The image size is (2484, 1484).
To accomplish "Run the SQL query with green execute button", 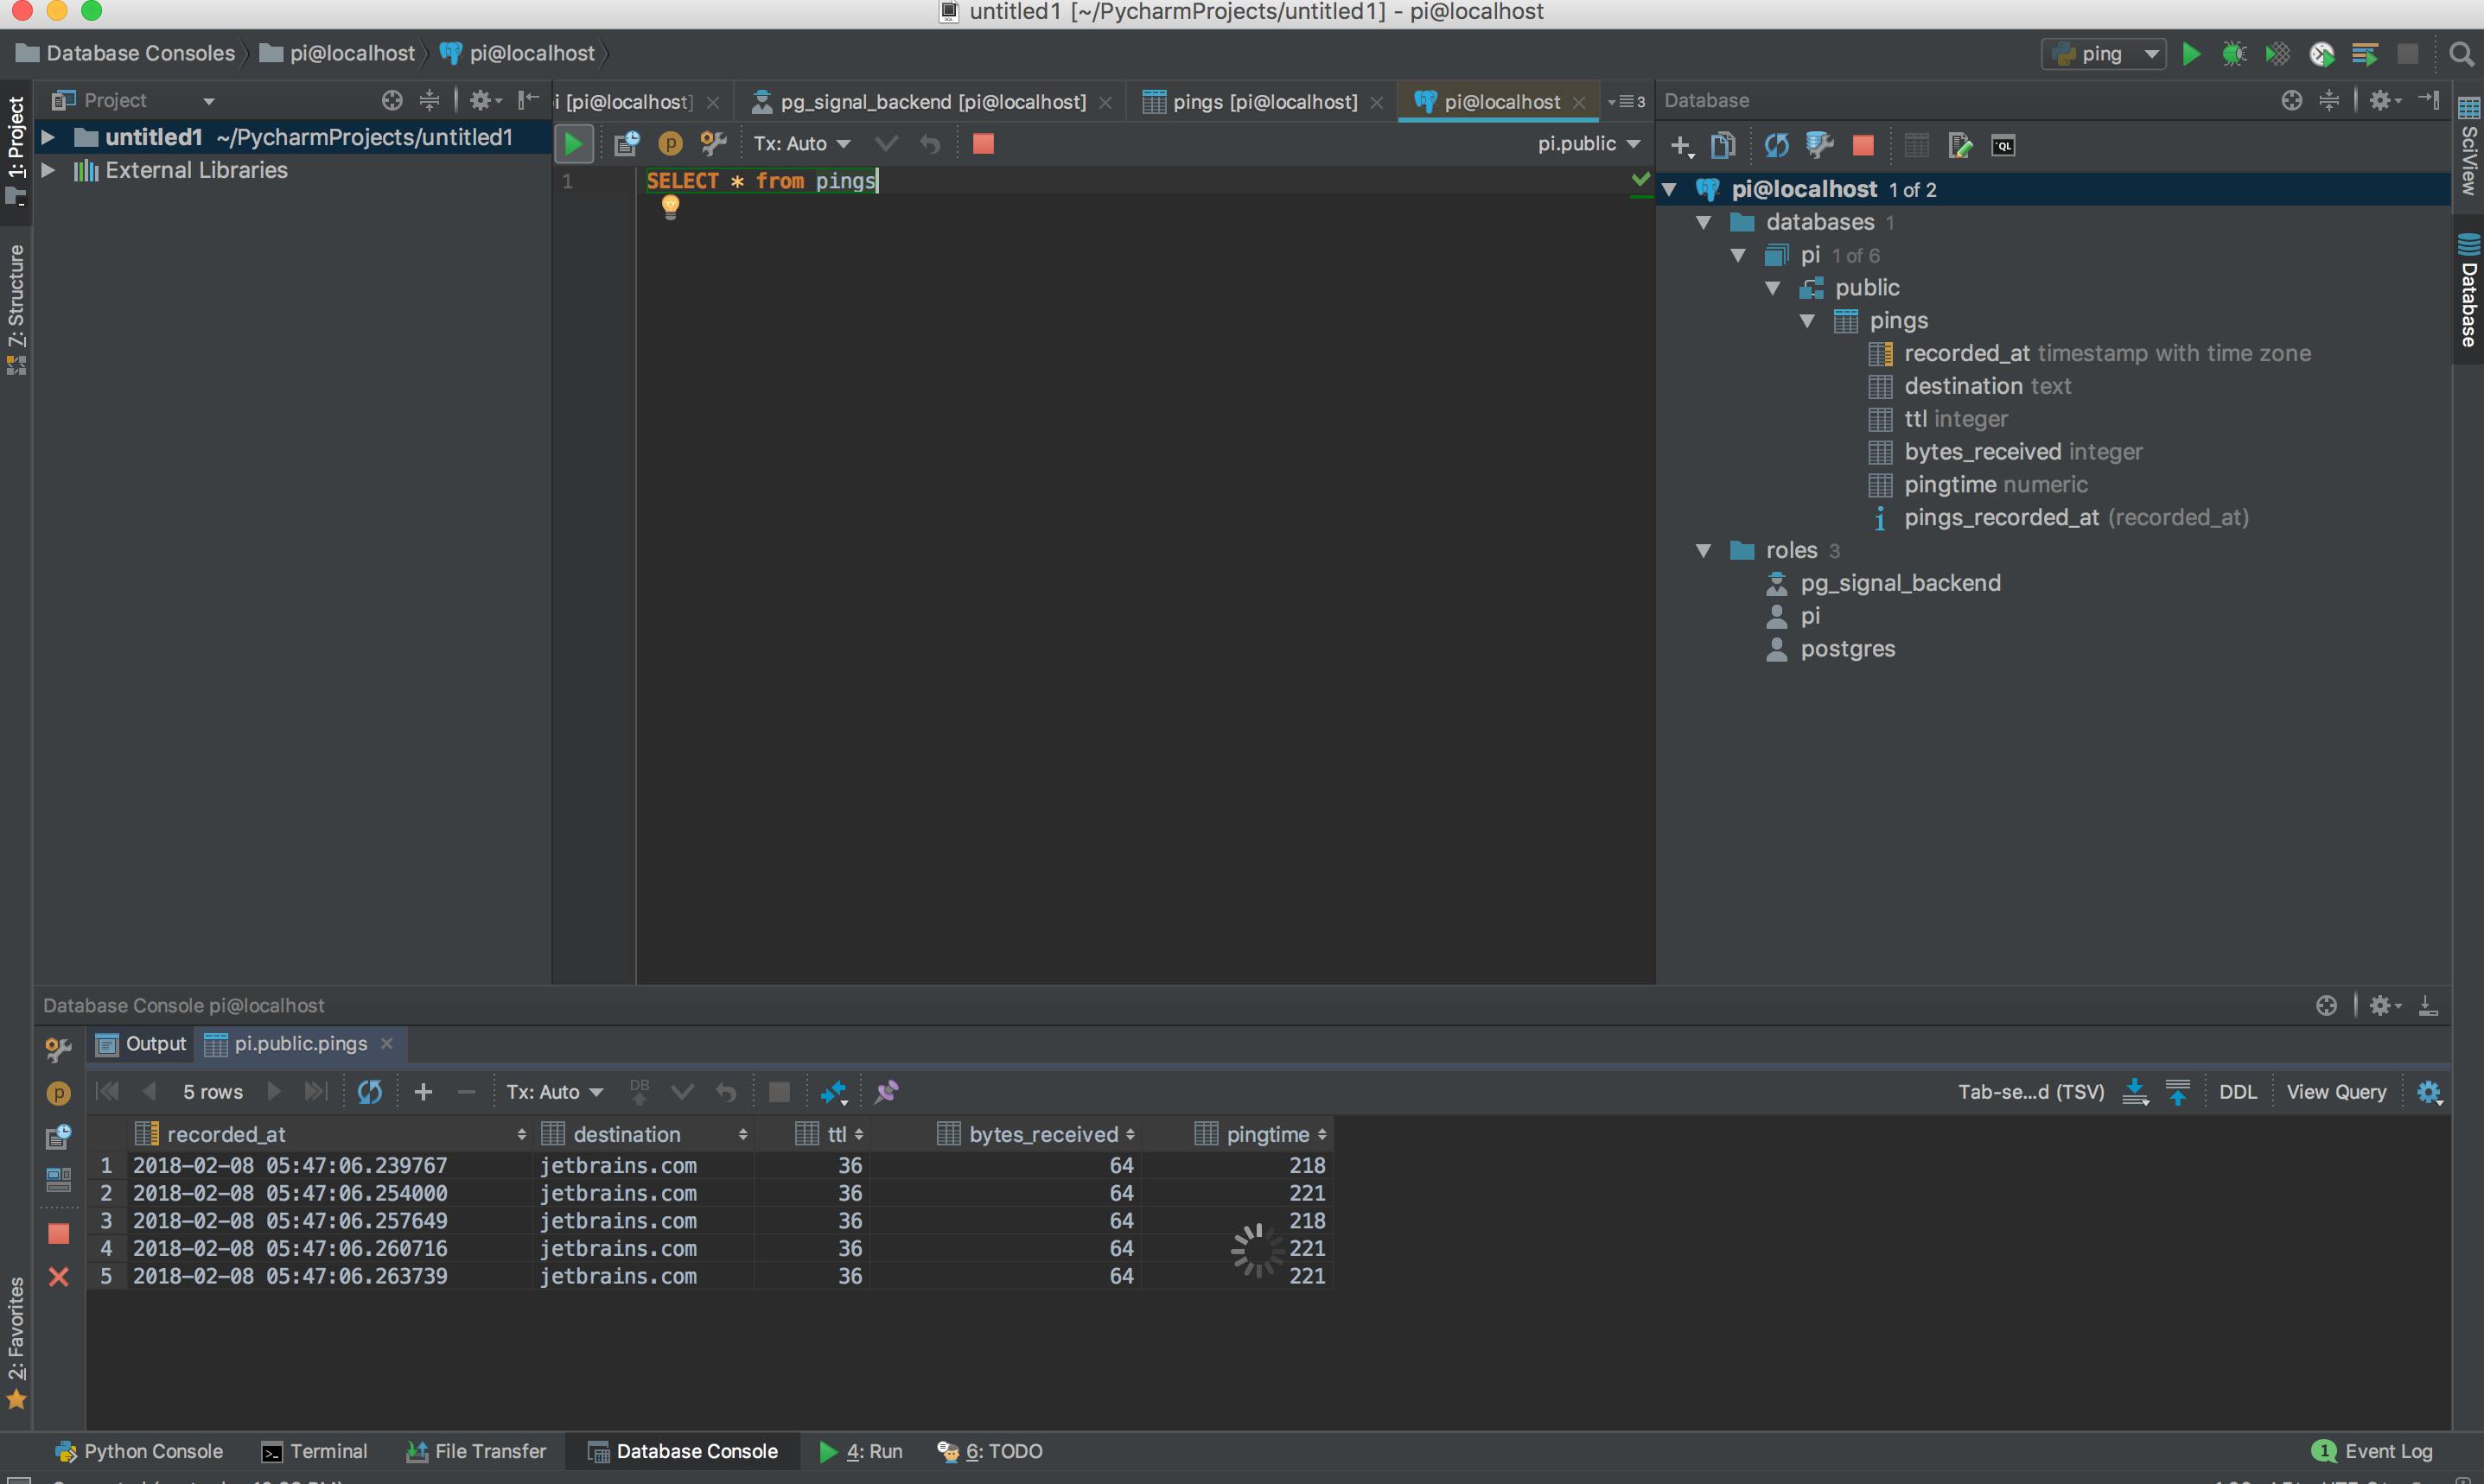I will pyautogui.click(x=573, y=144).
